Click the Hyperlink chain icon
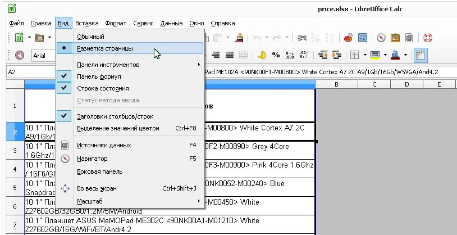Image resolution: width=457 pixels, height=235 pixels. pos(302,38)
